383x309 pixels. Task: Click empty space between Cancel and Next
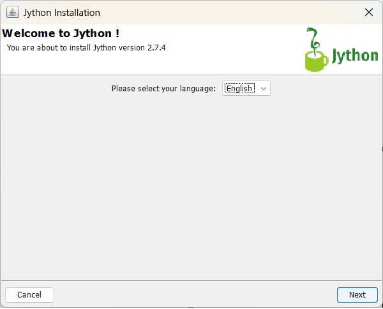191,294
